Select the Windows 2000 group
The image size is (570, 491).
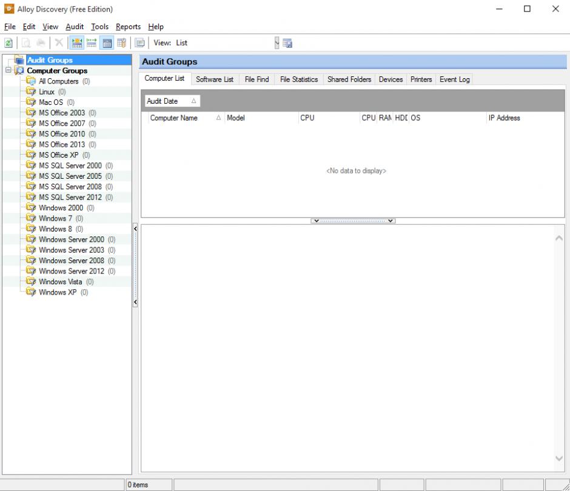coord(61,207)
